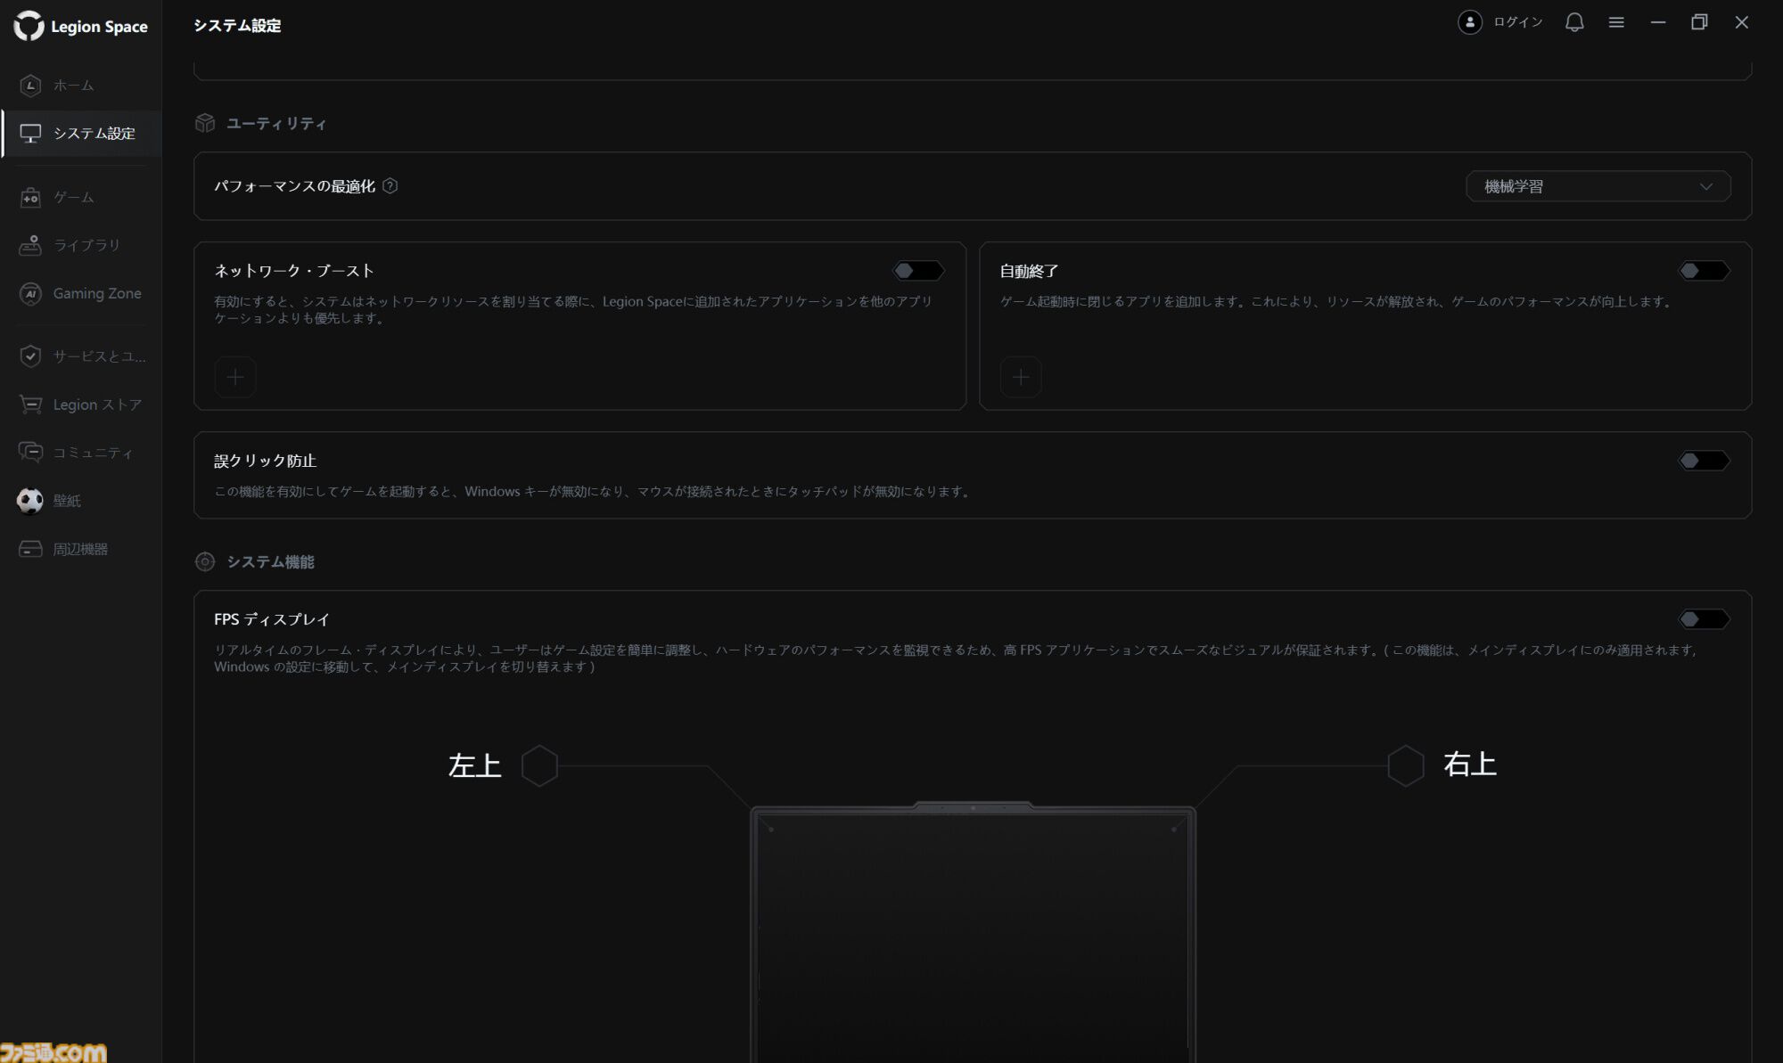Open the ホーム sidebar icon

pos(30,86)
